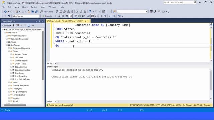Click the Cut scissors icon
This screenshot has width=214, height=120.
pyautogui.click(x=77, y=12)
